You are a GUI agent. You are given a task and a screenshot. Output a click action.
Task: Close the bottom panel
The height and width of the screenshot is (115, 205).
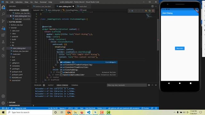156,85
